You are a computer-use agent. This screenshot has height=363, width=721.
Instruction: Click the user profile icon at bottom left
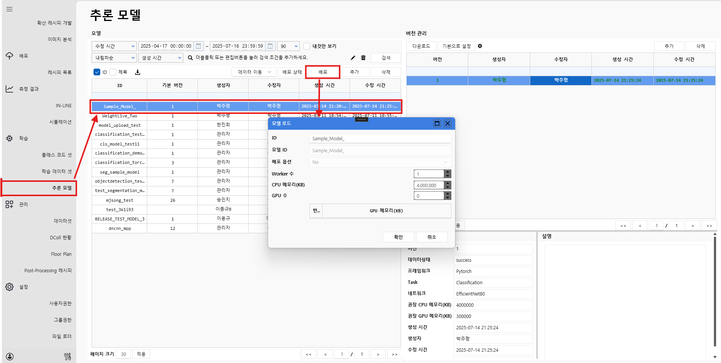(10, 356)
